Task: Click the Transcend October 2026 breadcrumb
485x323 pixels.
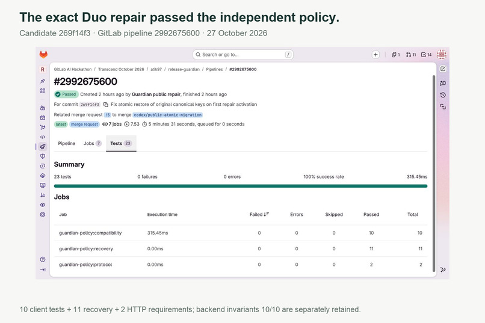Action: [x=121, y=69]
